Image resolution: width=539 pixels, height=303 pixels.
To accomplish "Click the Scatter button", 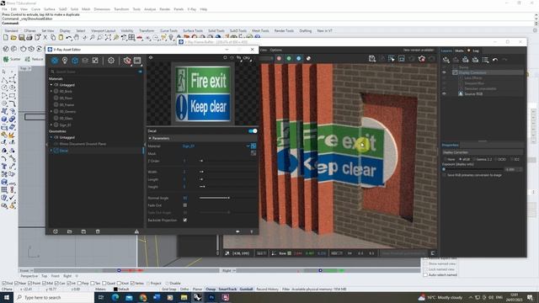I will [12, 59].
